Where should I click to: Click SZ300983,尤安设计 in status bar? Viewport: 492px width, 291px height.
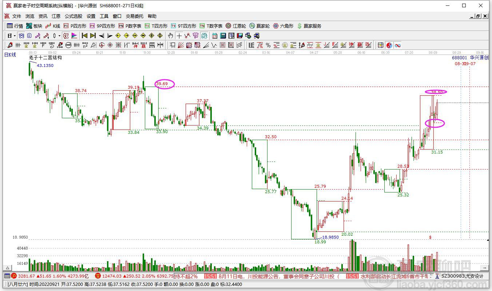coord(462,276)
